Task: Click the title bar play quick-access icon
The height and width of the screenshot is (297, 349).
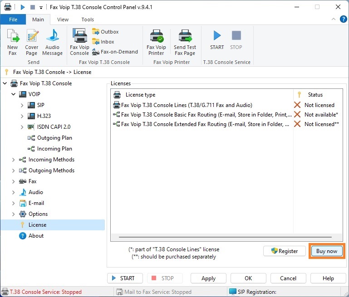Action: (23, 7)
